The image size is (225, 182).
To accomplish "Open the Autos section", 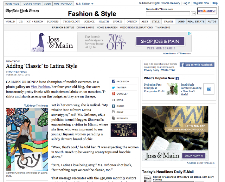I will 212,21.
